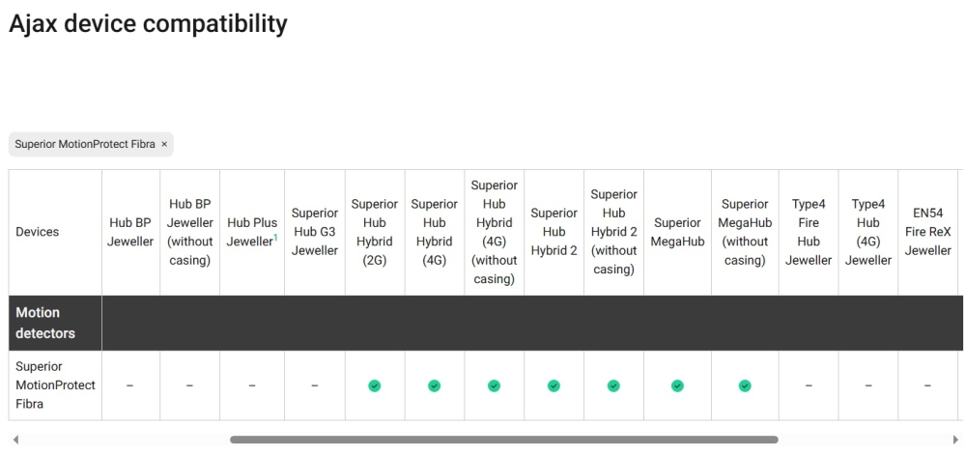
Task: Click the Superior Hub Hybrid (4G) green checkmark
Action: pyautogui.click(x=435, y=385)
